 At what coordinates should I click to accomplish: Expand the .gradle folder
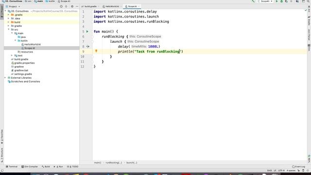[9, 15]
